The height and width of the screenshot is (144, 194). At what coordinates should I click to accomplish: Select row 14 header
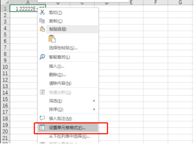(5, 93)
